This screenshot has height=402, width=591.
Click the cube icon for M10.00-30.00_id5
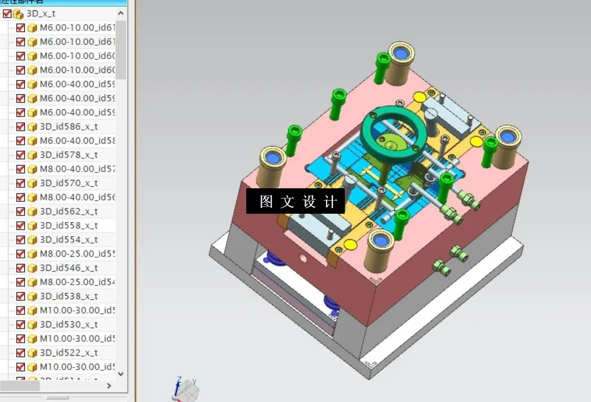[32, 310]
